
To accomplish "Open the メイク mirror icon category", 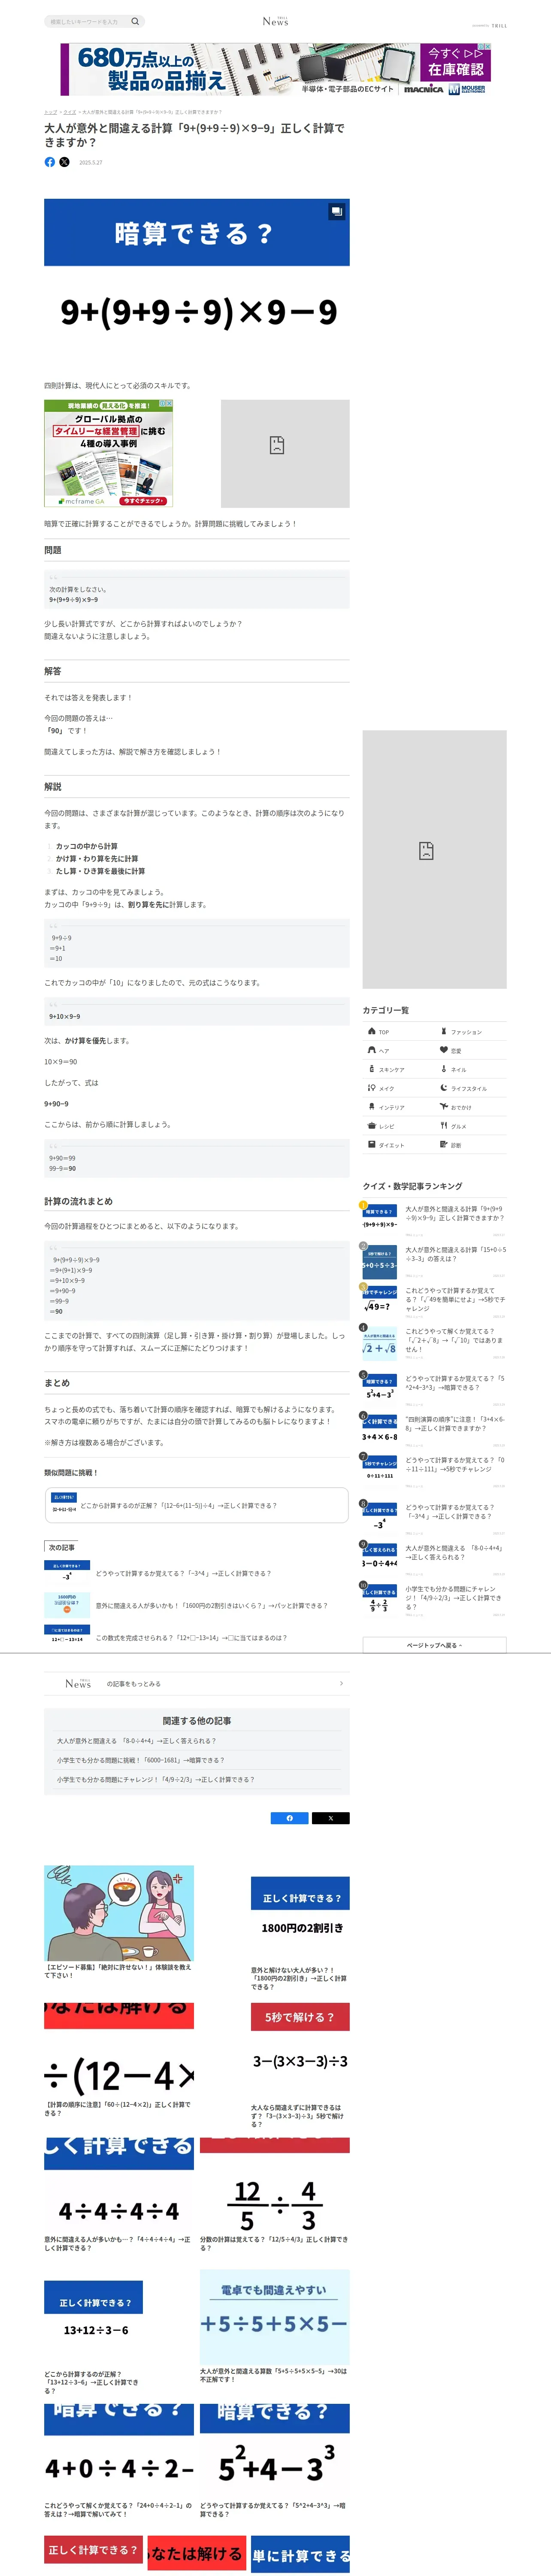I will [x=372, y=1088].
